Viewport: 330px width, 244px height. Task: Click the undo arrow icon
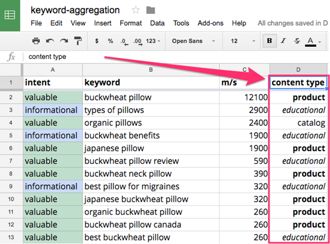coord(50,41)
